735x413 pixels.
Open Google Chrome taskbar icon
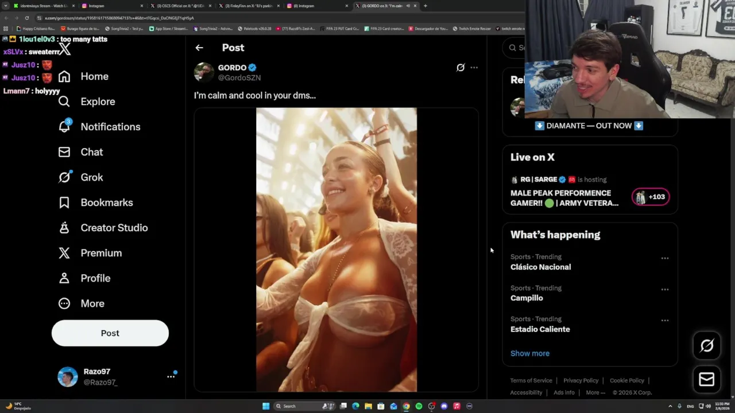[406, 406]
